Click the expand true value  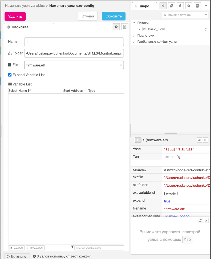pyautogui.click(x=167, y=201)
